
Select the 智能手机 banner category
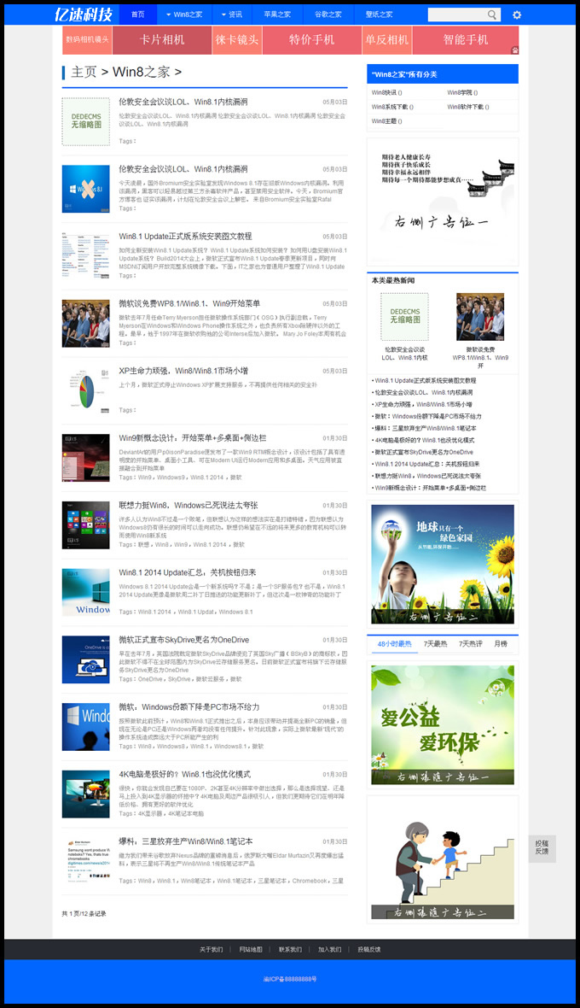coord(465,40)
